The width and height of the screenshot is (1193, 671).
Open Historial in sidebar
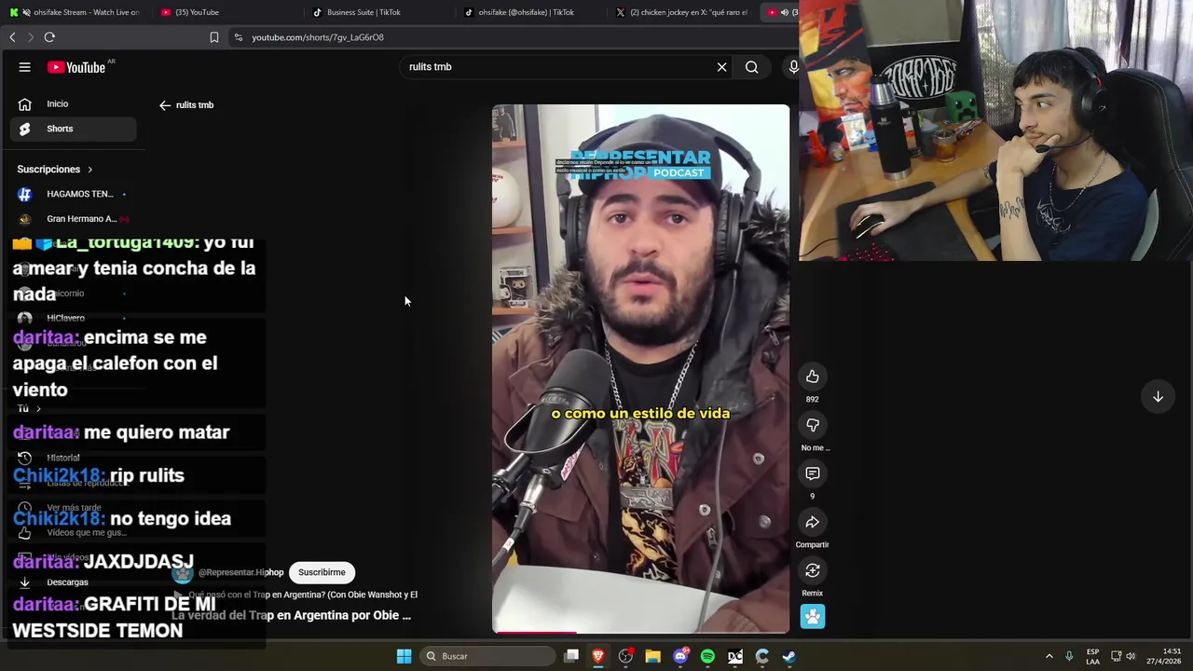(63, 459)
